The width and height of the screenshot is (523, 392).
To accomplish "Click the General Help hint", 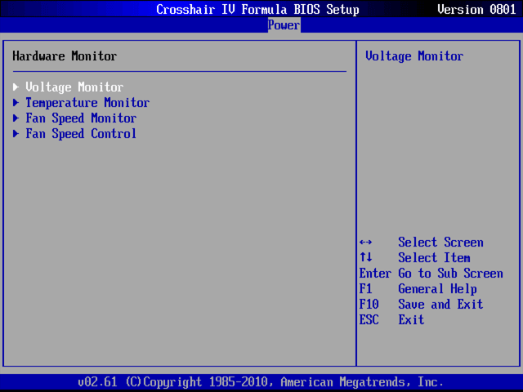I will [x=437, y=289].
